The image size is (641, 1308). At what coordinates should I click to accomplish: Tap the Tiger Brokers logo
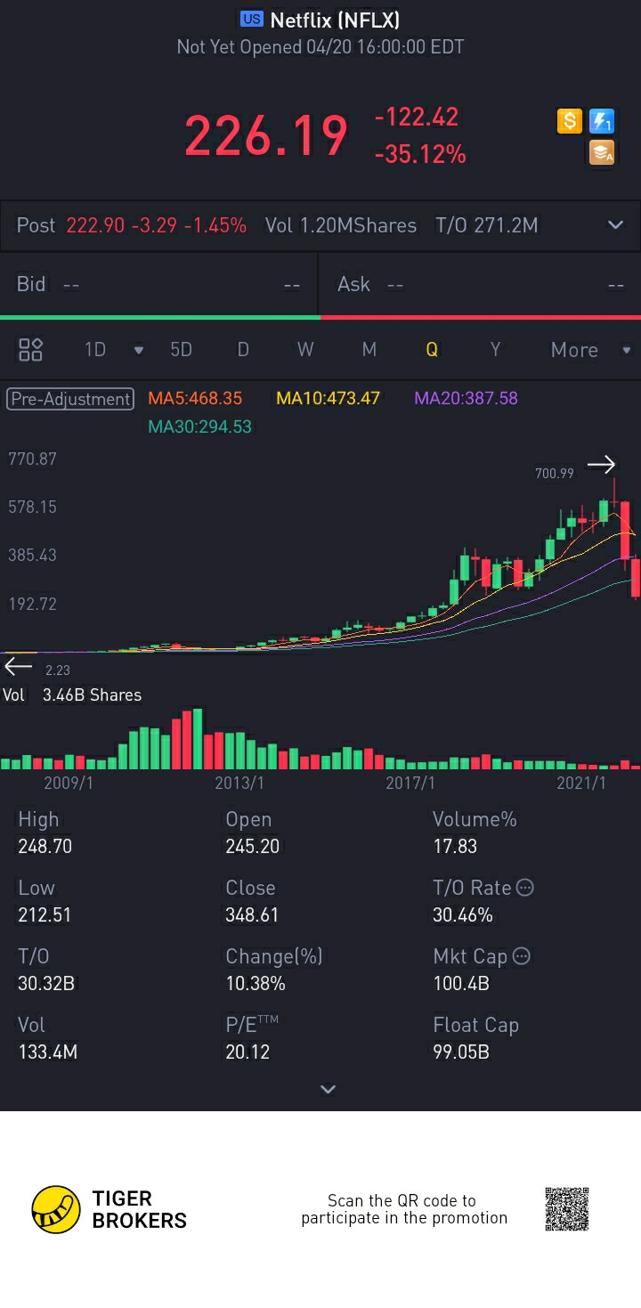pos(110,1209)
